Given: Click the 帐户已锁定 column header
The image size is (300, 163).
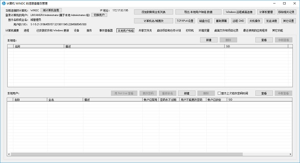Looking at the screenshot, I should click(217, 100).
